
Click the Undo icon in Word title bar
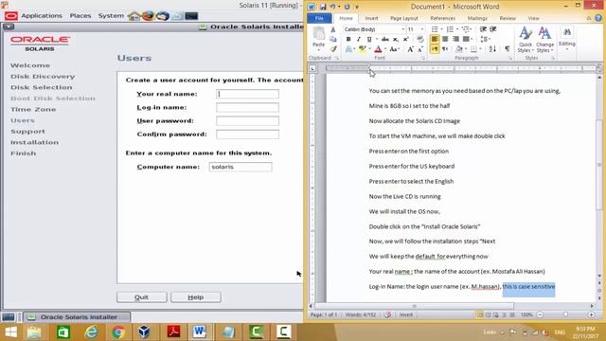(x=332, y=7)
